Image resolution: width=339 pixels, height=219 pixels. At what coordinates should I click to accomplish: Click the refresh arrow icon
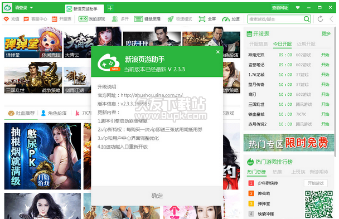click(x=320, y=19)
